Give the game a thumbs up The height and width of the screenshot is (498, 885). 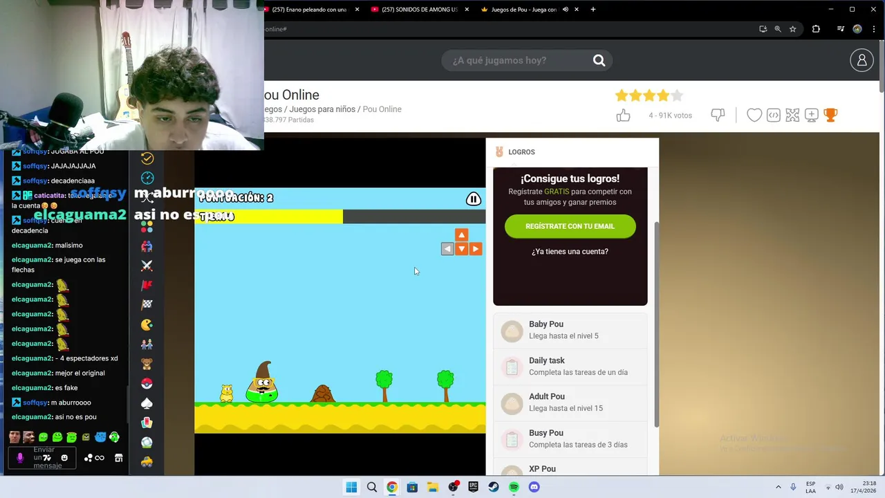[x=623, y=116]
